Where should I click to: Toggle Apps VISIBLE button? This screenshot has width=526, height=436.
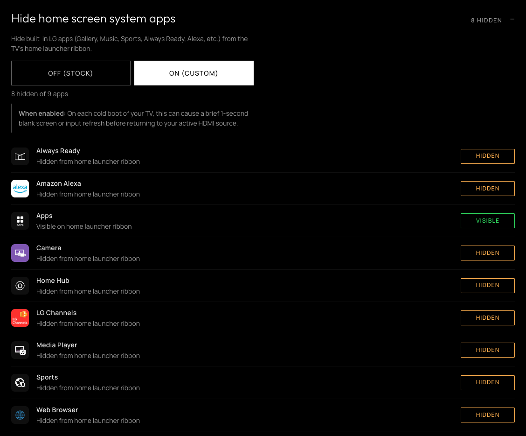tap(487, 221)
